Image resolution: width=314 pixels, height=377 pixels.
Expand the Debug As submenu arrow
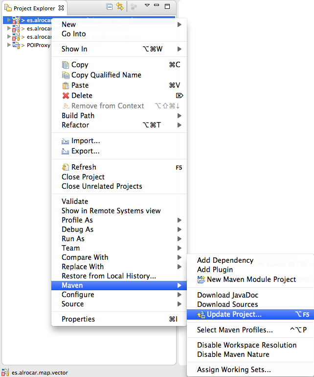click(x=179, y=229)
